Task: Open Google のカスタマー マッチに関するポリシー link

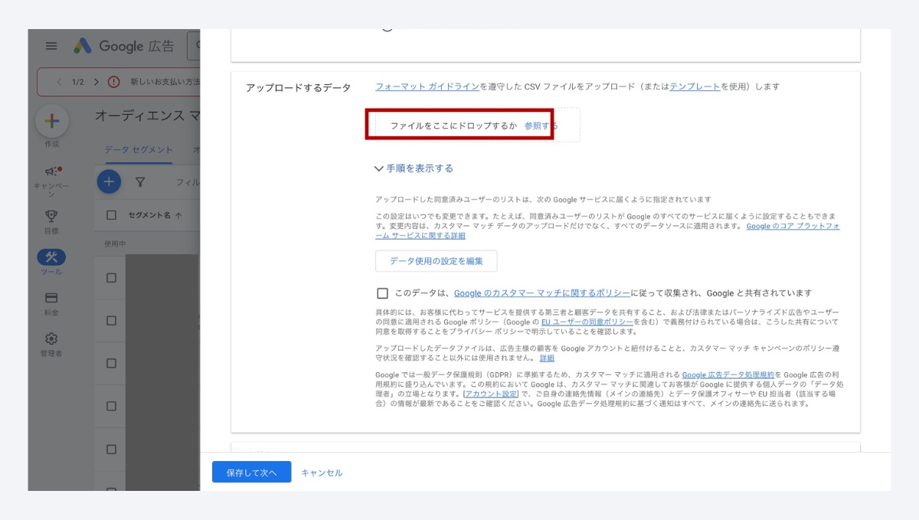Action: [541, 293]
